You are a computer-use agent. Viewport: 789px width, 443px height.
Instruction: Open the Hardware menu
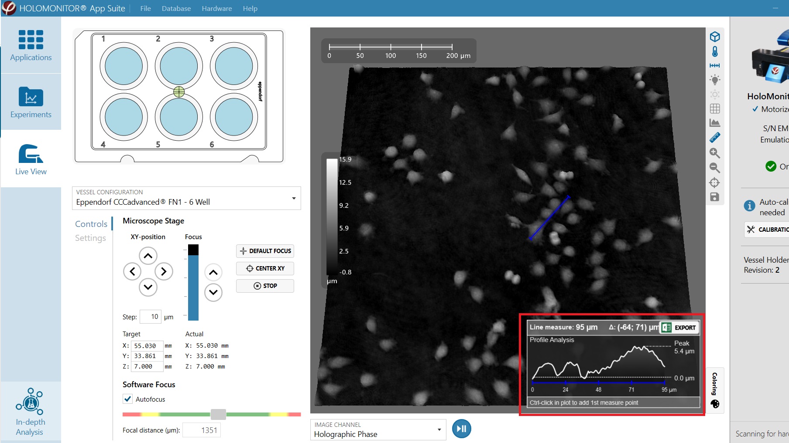(216, 8)
